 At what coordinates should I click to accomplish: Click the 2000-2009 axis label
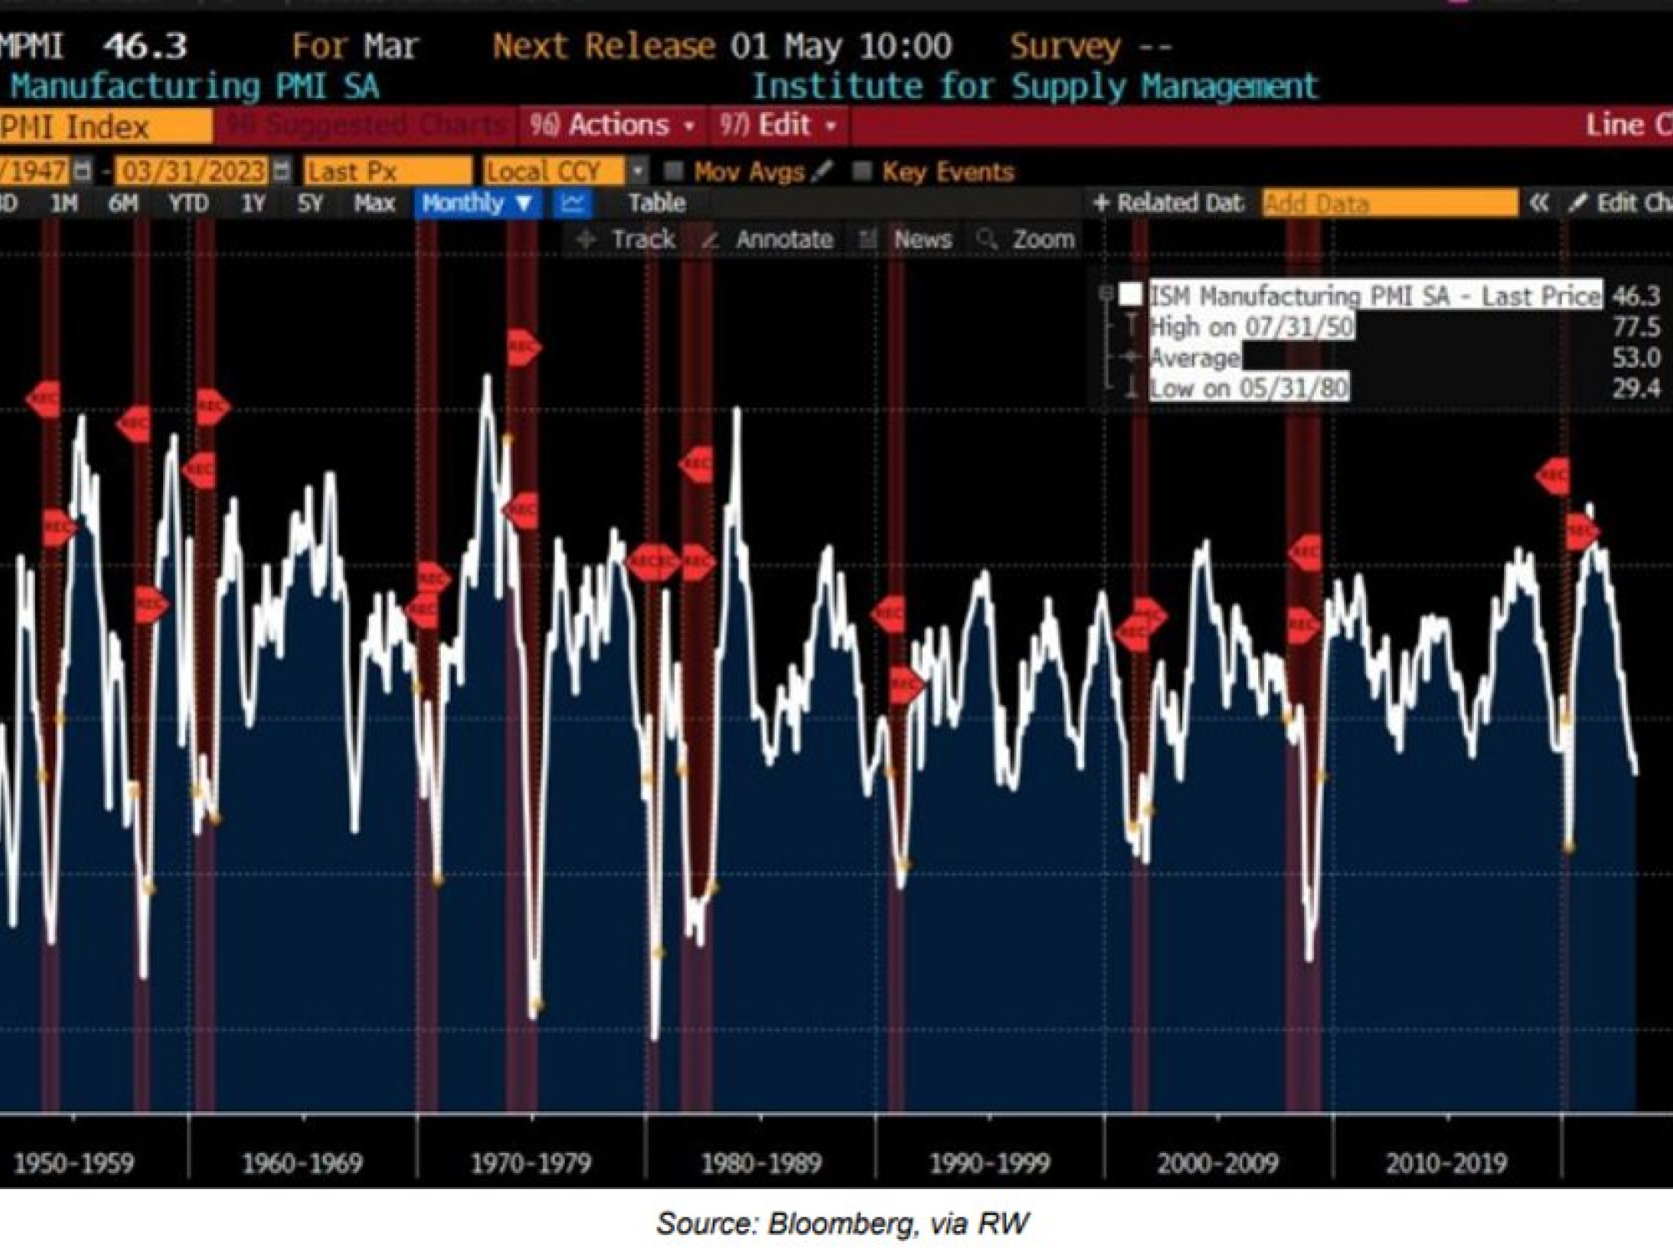1218,1163
